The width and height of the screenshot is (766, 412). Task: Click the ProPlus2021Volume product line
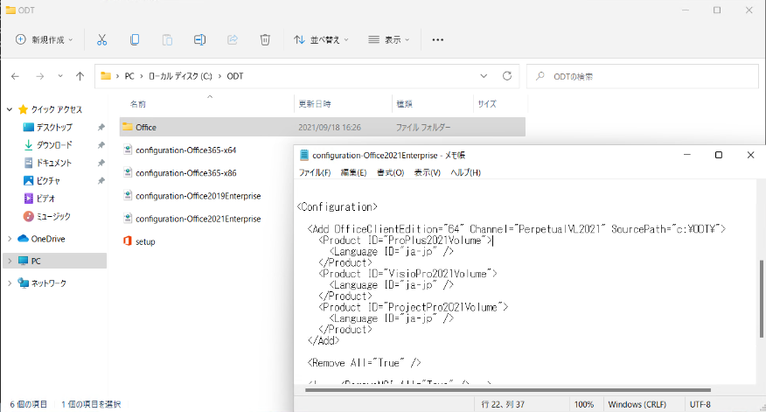(406, 241)
